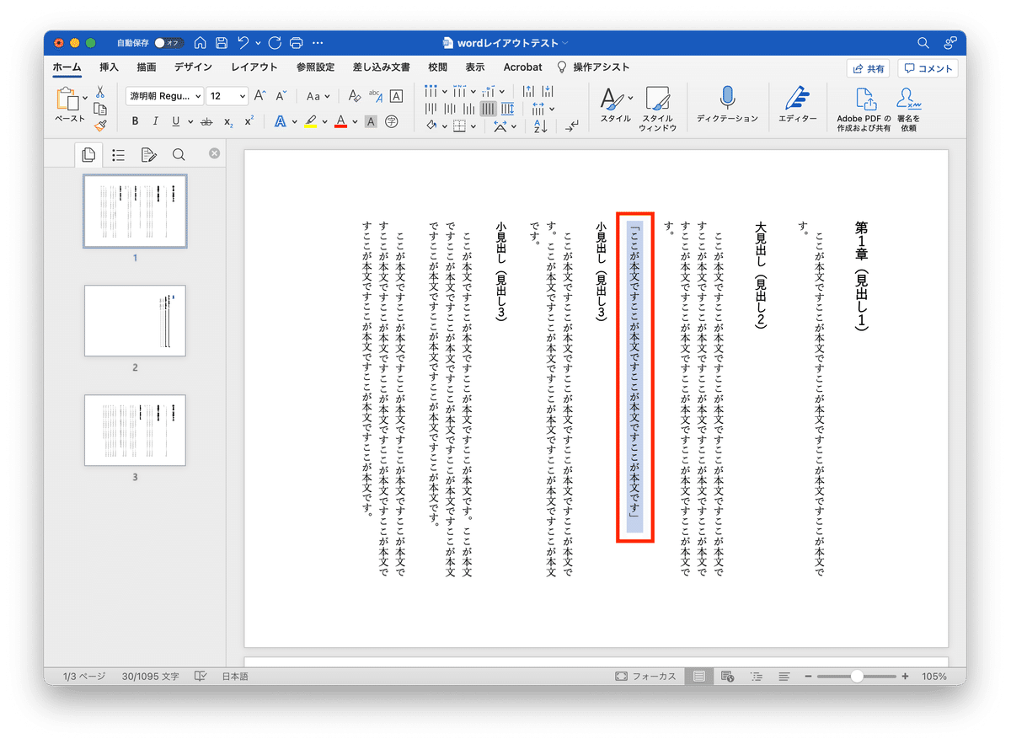Toggle italic formatting I

pos(156,121)
